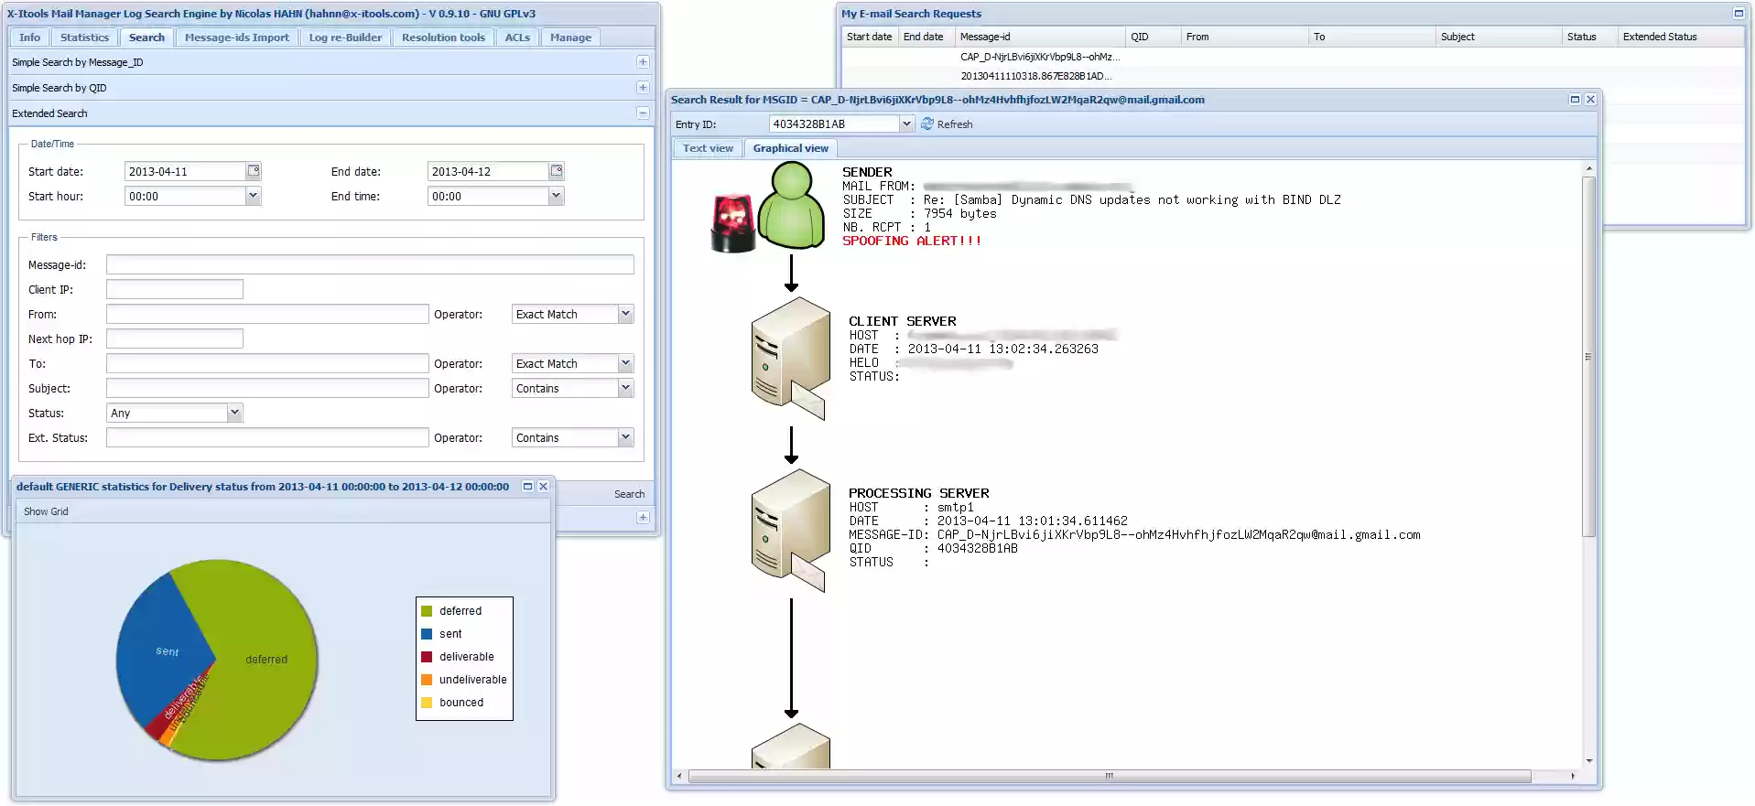Open the From operator dropdown
This screenshot has height=806, width=1755.
tap(626, 314)
